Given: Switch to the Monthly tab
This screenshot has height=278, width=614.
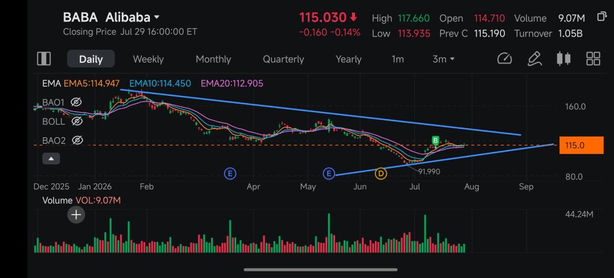Looking at the screenshot, I should pos(213,59).
